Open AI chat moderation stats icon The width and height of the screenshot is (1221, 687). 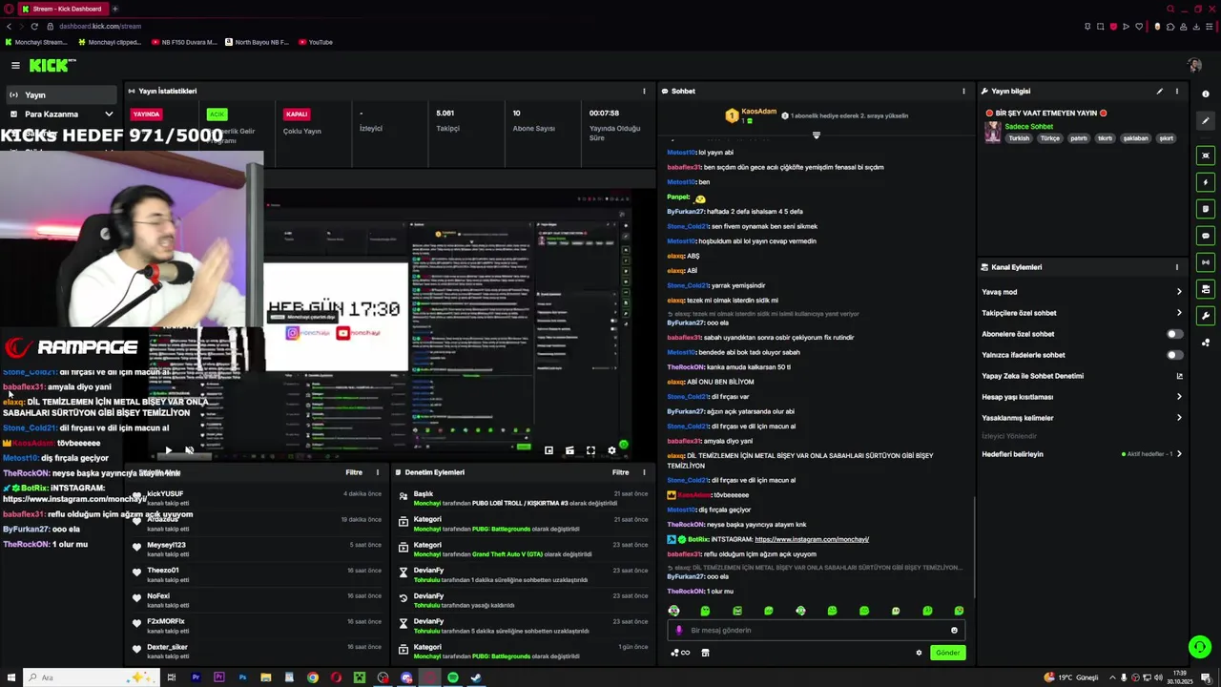pos(1179,376)
